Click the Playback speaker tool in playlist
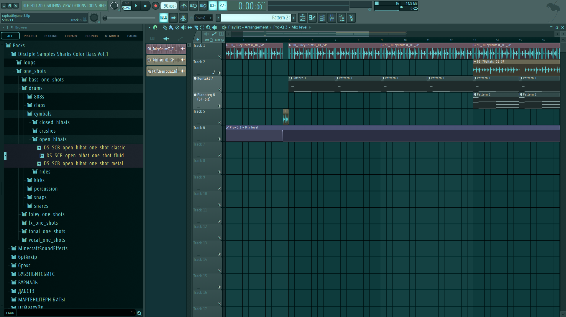This screenshot has width=566, height=317. pos(214,27)
